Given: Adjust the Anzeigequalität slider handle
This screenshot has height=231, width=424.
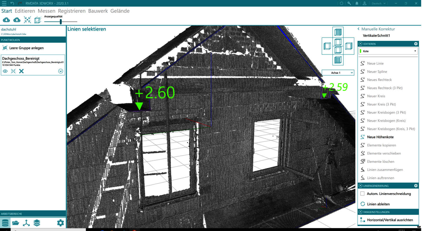Looking at the screenshot, I should point(61,22).
